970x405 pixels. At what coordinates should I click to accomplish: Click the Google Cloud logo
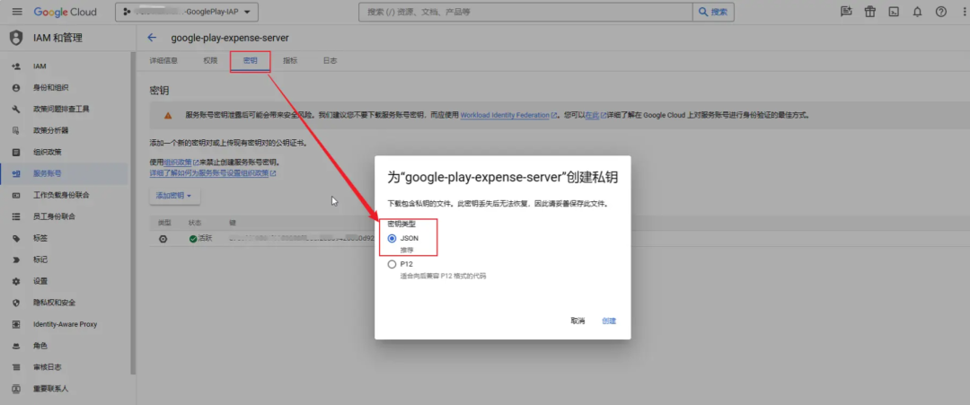pyautogui.click(x=66, y=12)
